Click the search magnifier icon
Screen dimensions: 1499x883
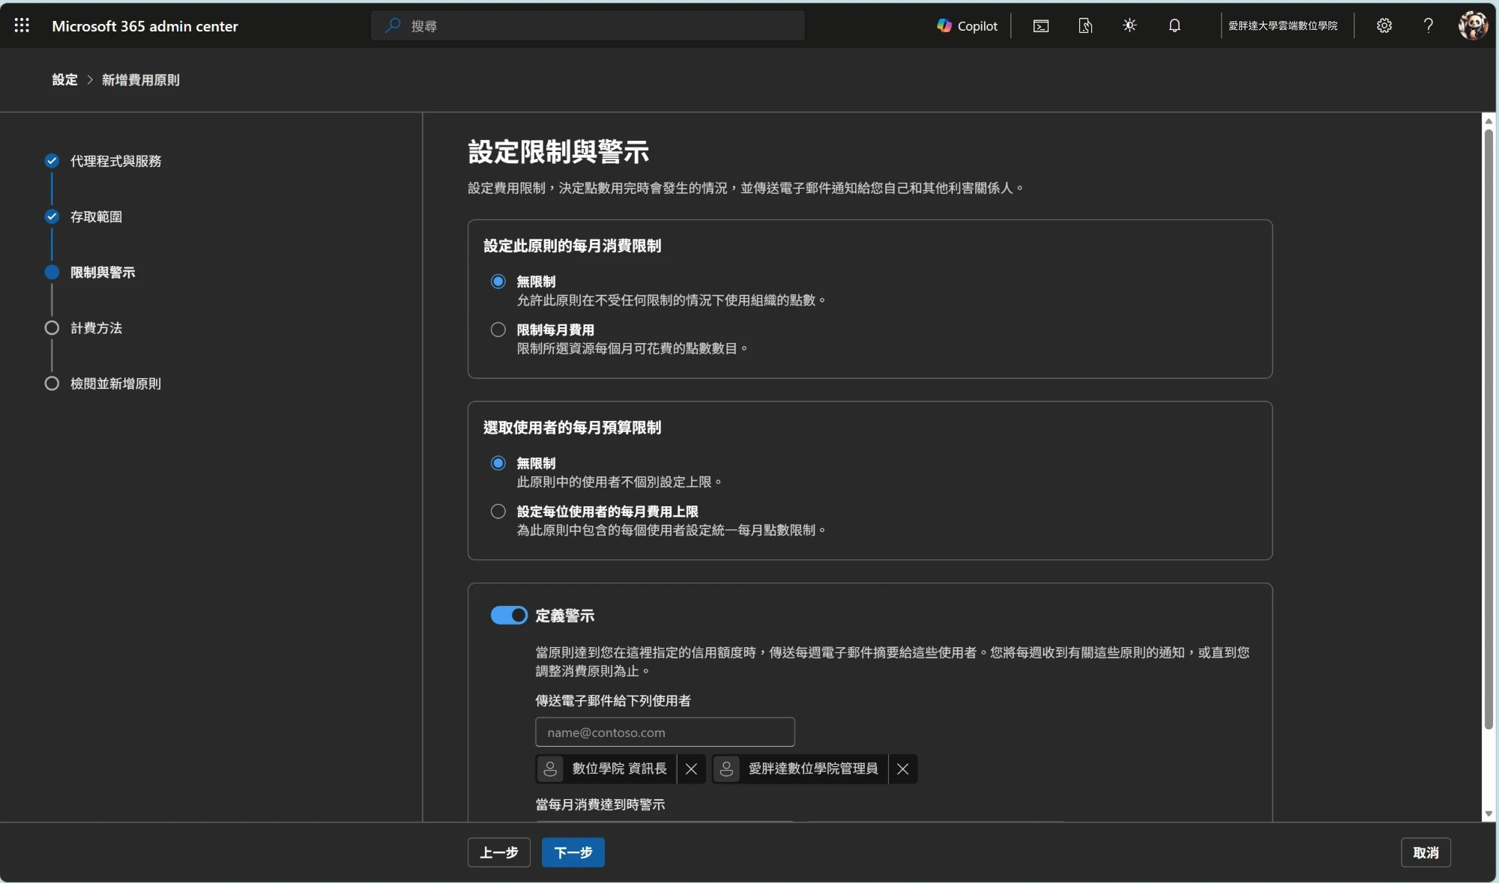tap(393, 25)
